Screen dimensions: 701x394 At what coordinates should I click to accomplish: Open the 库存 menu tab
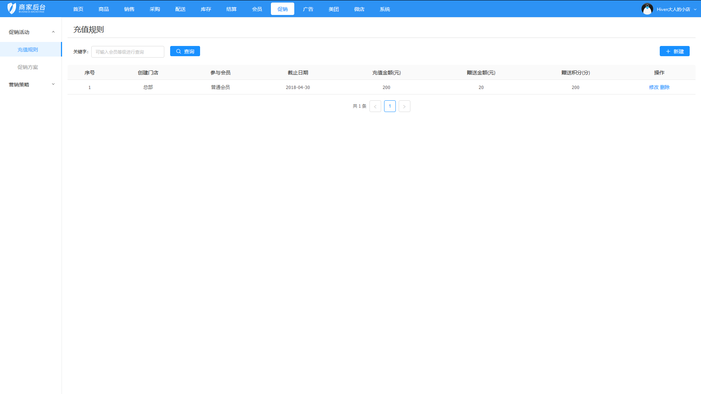pos(206,9)
